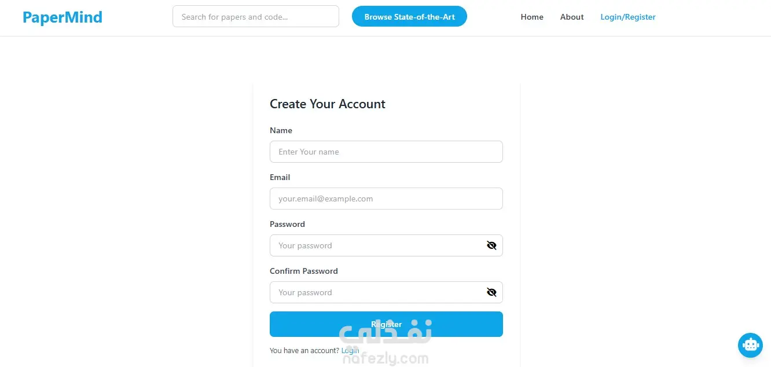Click the Confirm Password label text
771x367 pixels.
(303, 271)
